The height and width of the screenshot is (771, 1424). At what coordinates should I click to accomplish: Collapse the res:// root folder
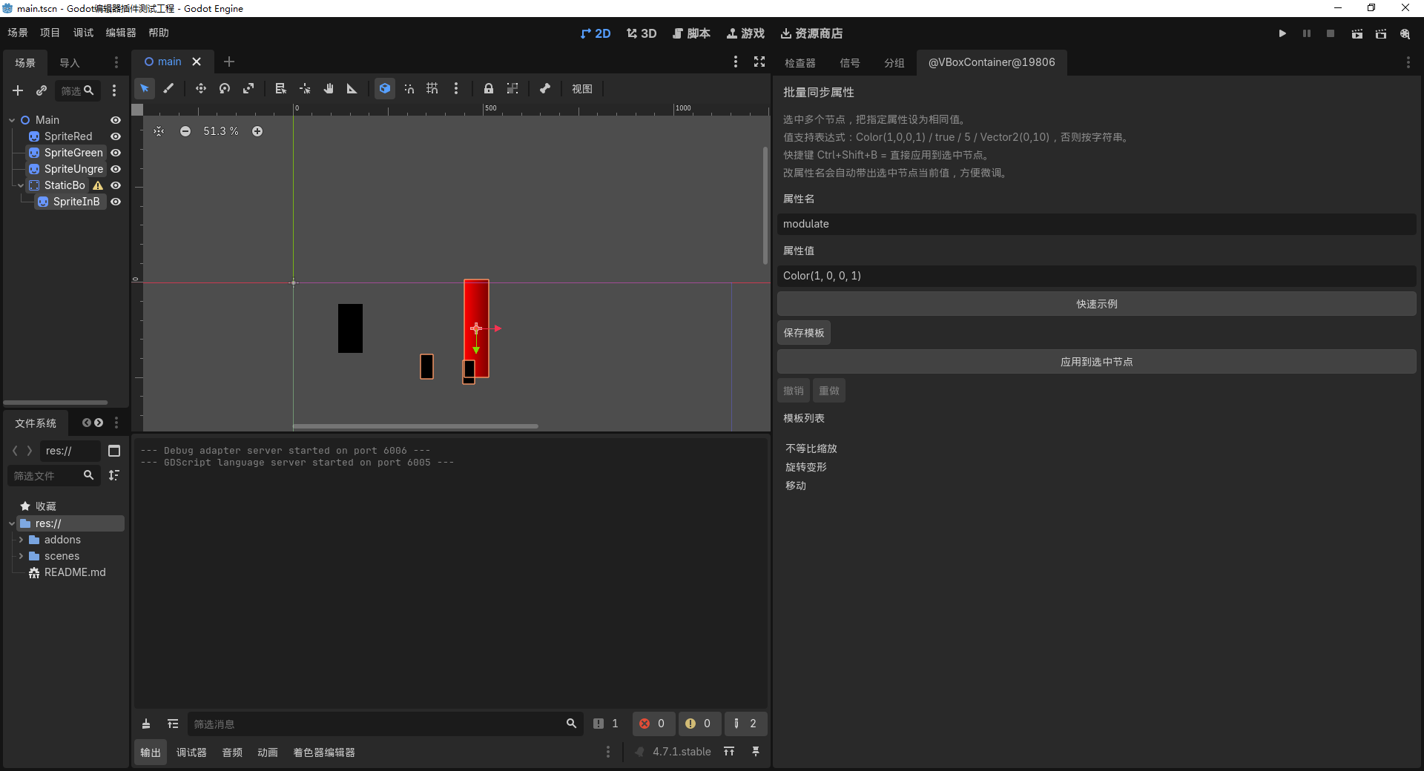click(x=12, y=523)
